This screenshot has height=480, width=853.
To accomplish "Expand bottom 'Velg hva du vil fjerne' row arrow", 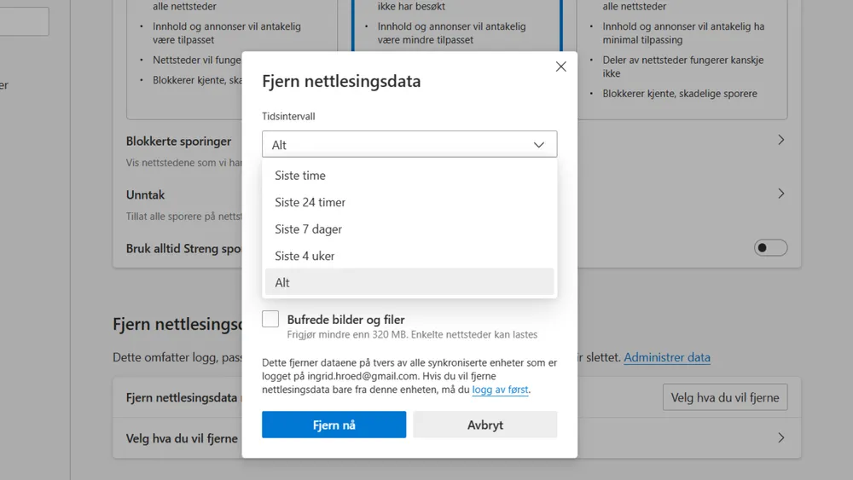I will [x=780, y=438].
